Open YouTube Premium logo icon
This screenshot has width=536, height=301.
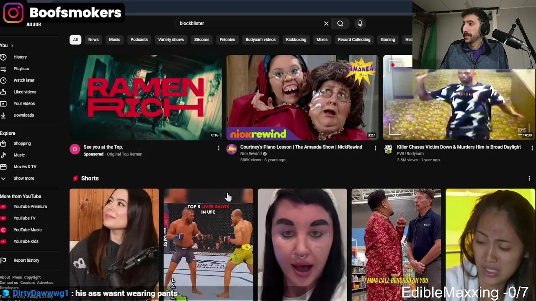pos(3,207)
